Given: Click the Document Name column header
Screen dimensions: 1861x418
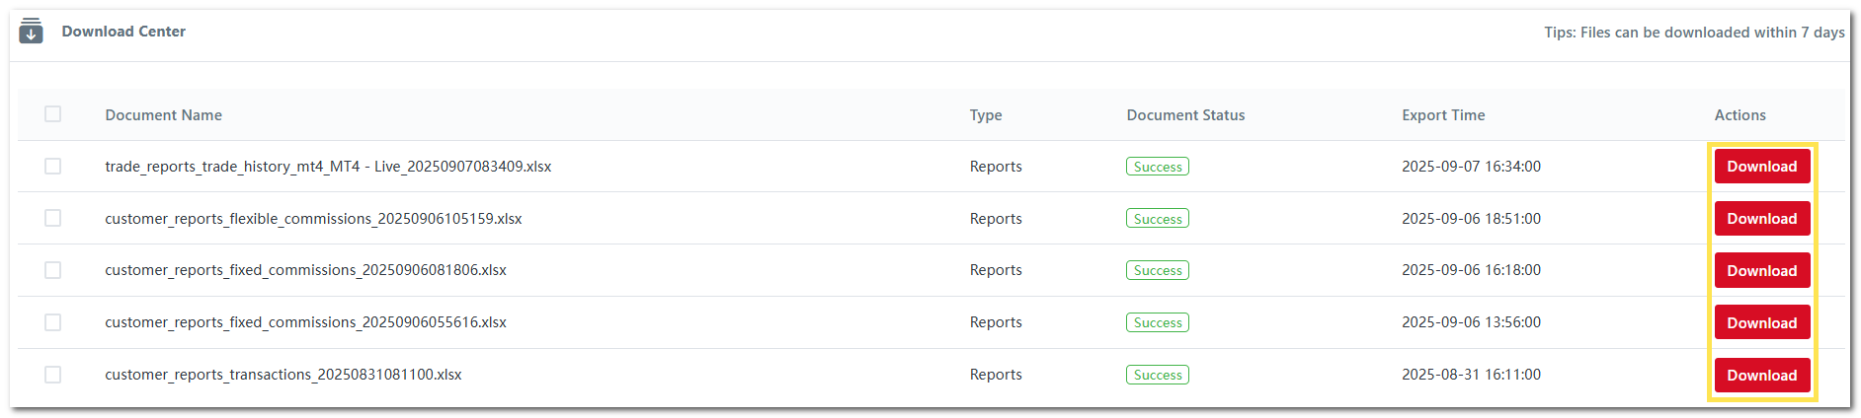Looking at the screenshot, I should click(163, 115).
